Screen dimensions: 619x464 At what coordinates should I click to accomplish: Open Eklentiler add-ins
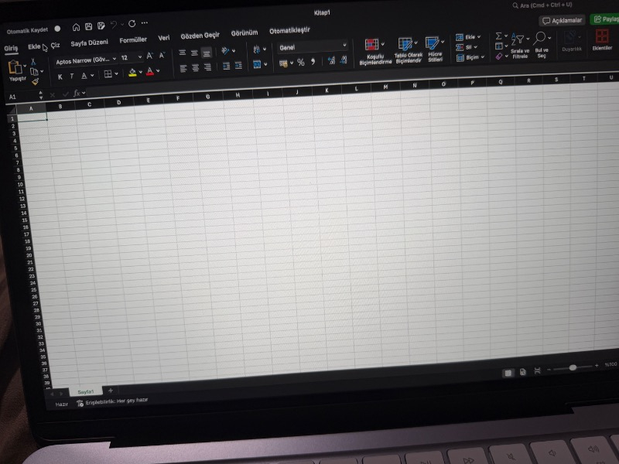point(602,40)
